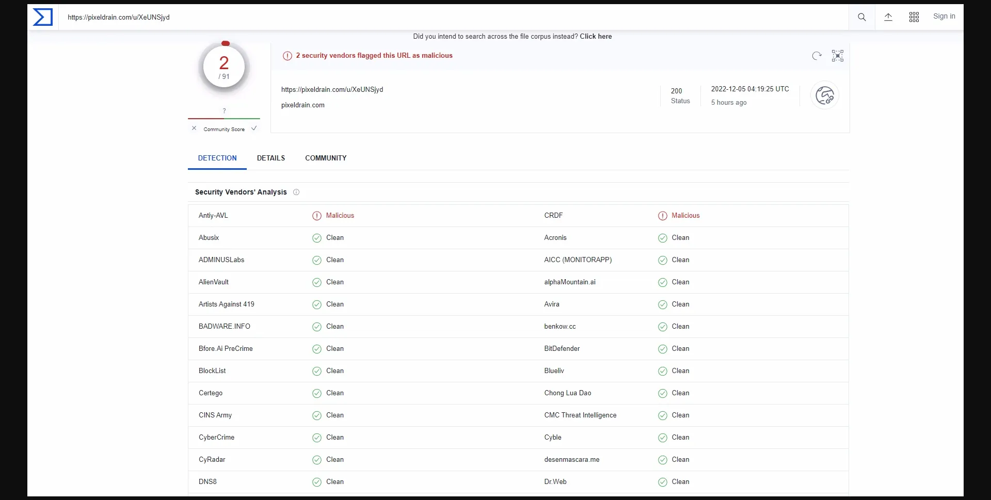
Task: Click the CRDF Malicious result
Action: click(x=685, y=216)
